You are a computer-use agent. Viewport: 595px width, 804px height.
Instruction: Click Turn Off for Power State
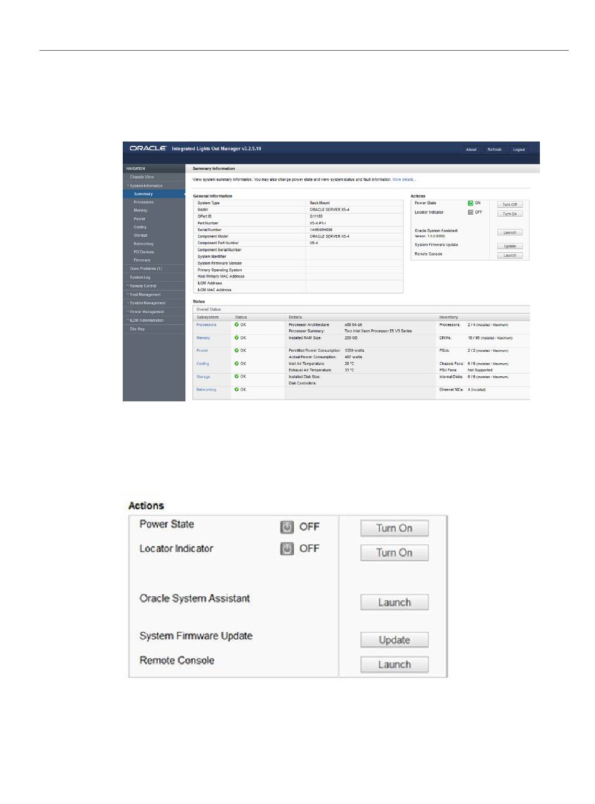pyautogui.click(x=510, y=204)
